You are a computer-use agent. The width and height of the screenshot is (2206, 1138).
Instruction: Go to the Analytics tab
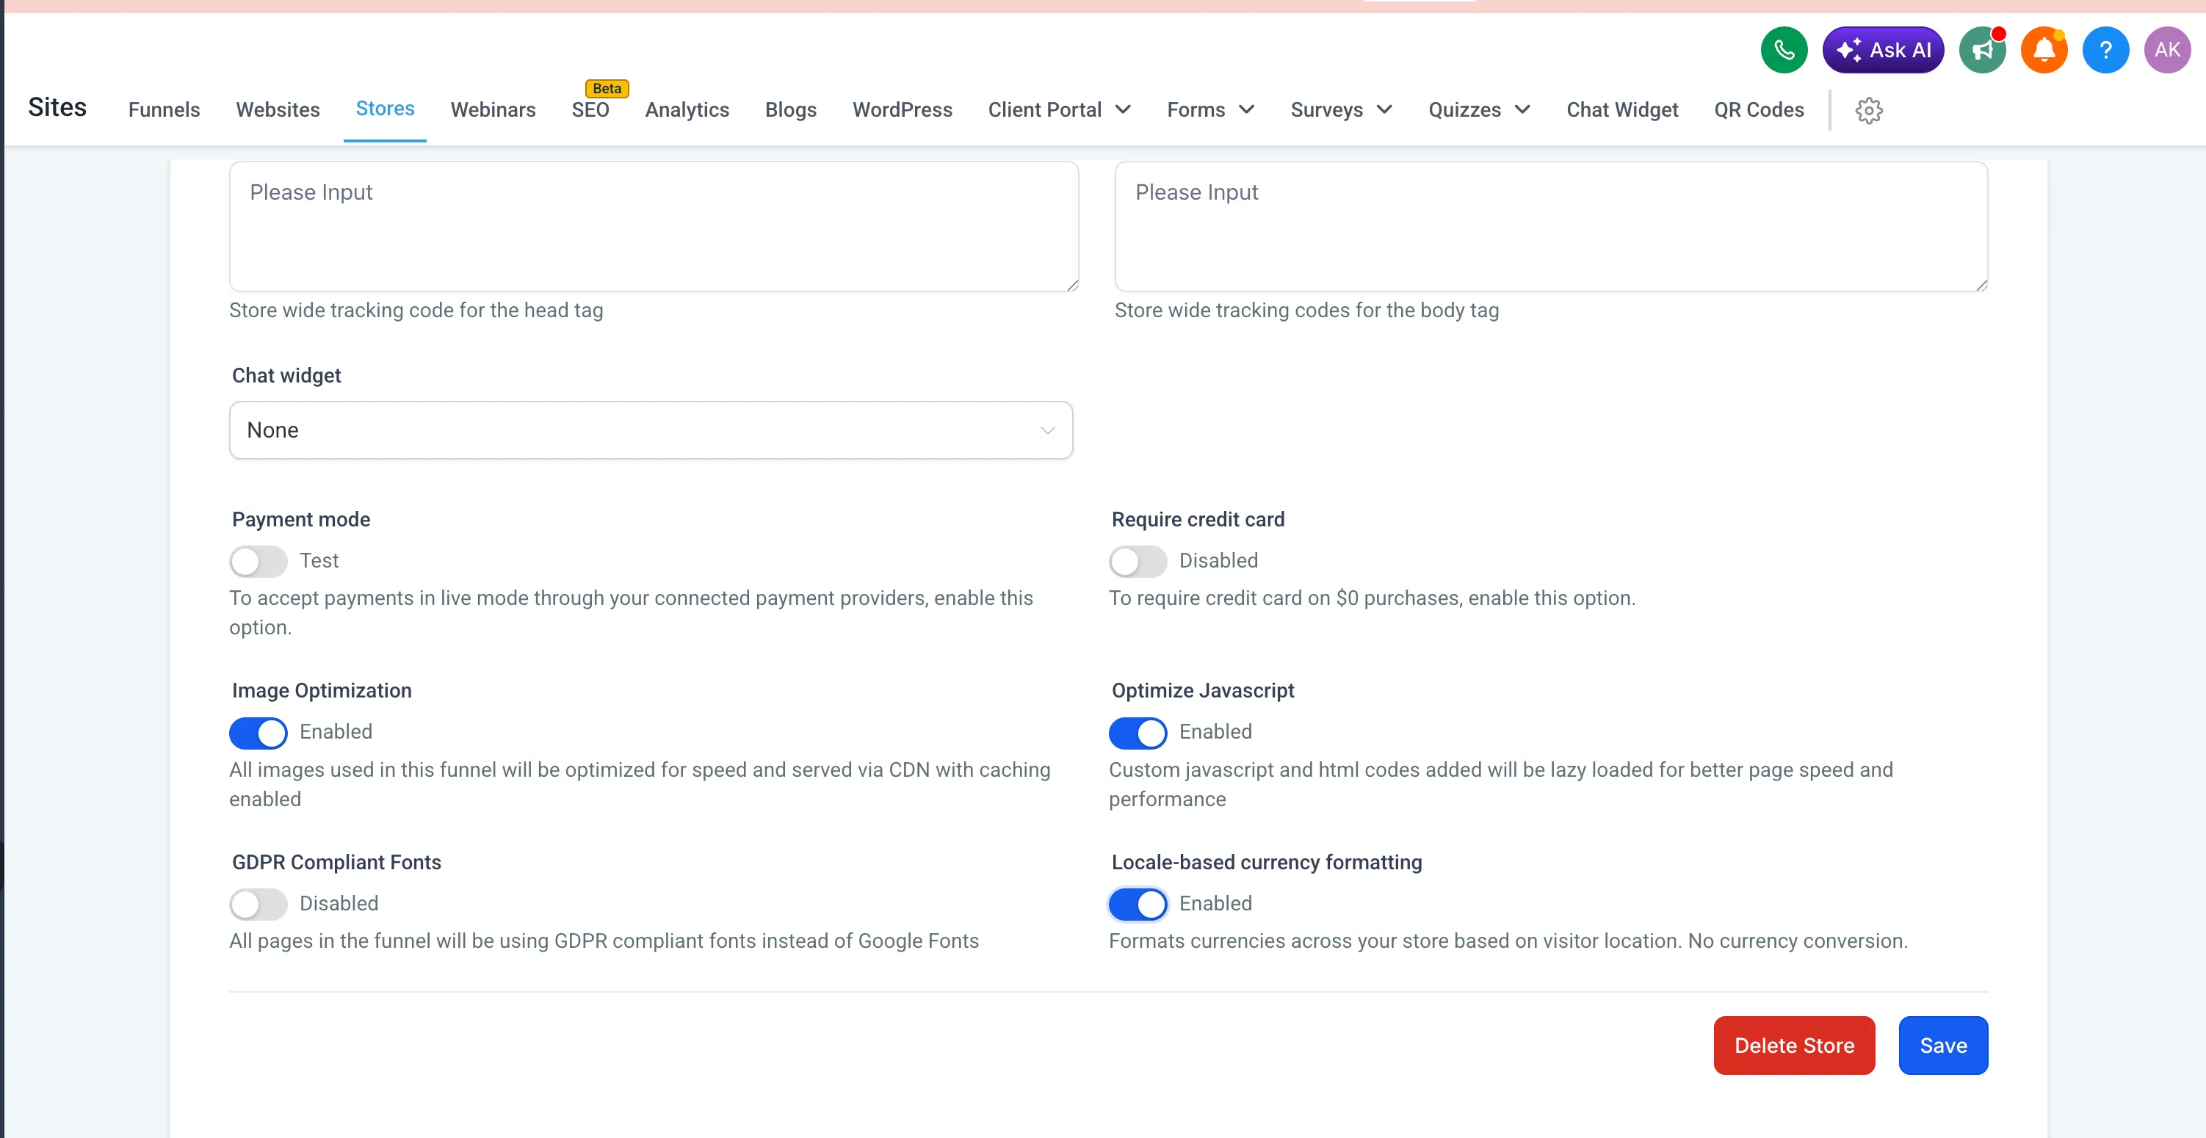[687, 109]
